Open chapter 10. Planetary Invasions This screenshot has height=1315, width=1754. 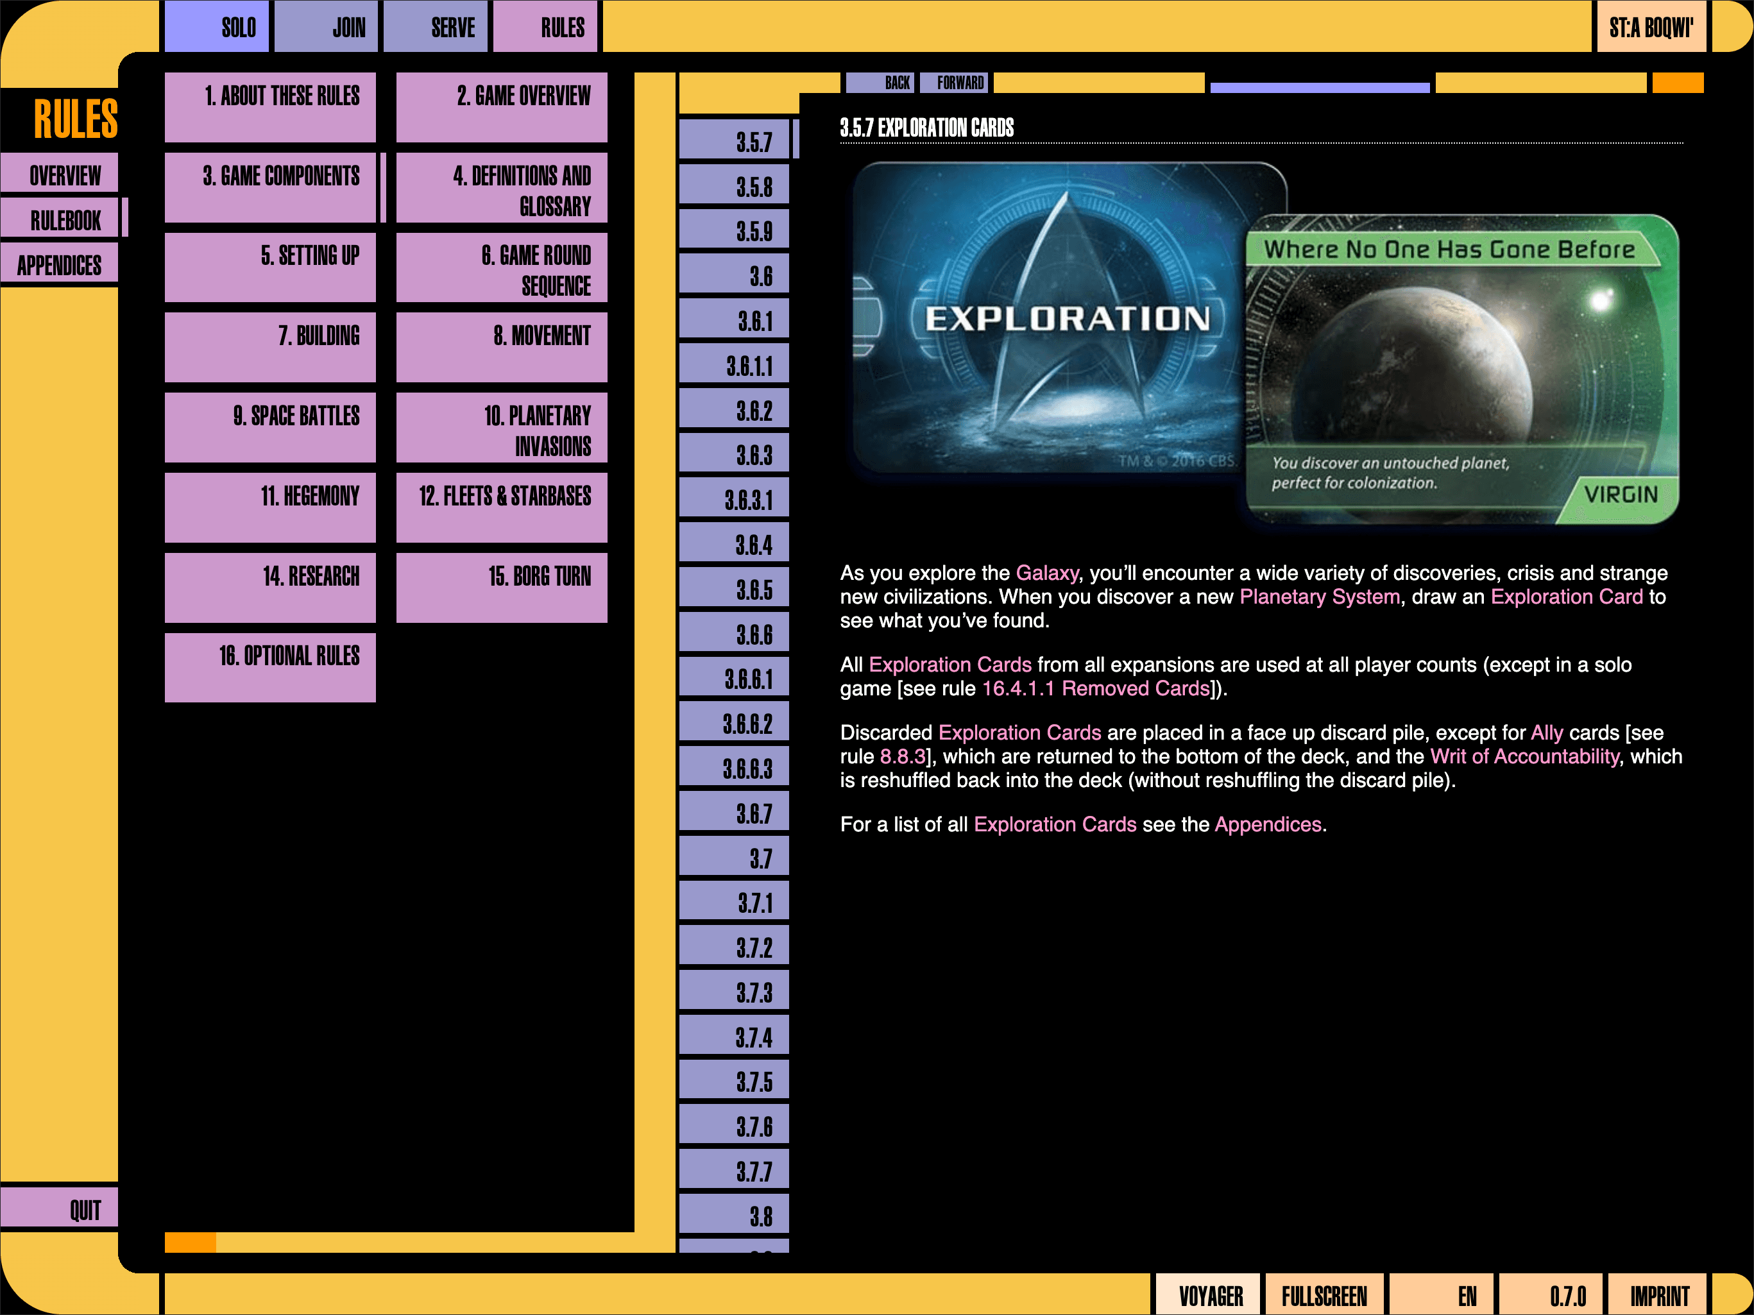501,428
